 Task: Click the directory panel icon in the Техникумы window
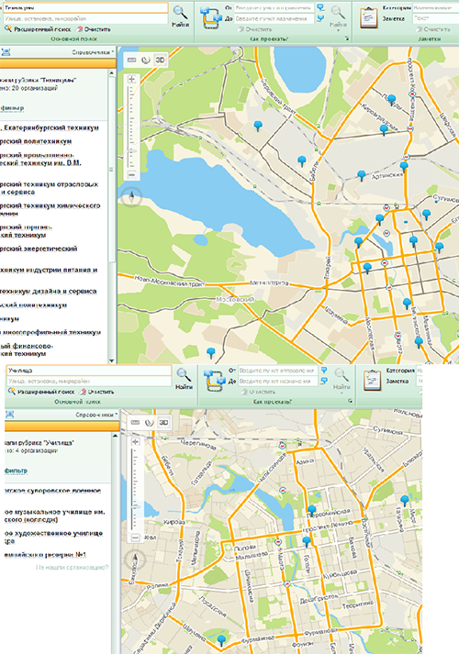6,52
